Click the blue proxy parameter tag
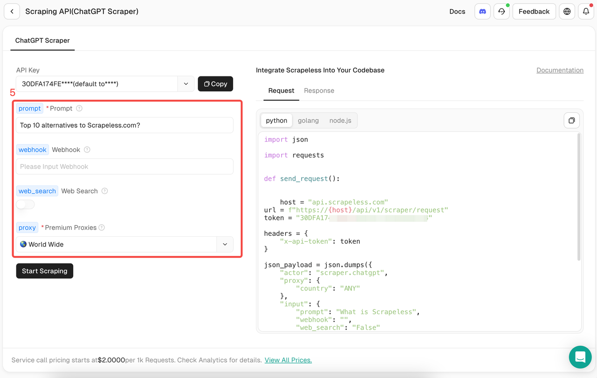Screen dimensions: 597x378 (27, 227)
